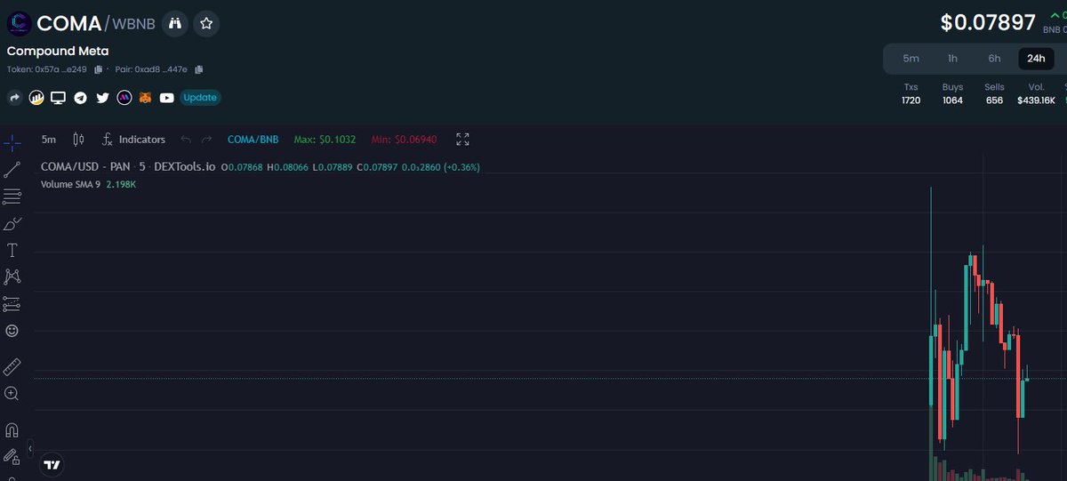This screenshot has height=481, width=1067.
Task: Select the ruler measure tool
Action: [12, 366]
